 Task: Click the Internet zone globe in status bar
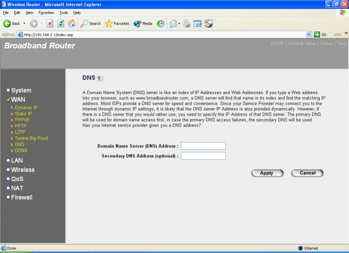coord(301,248)
